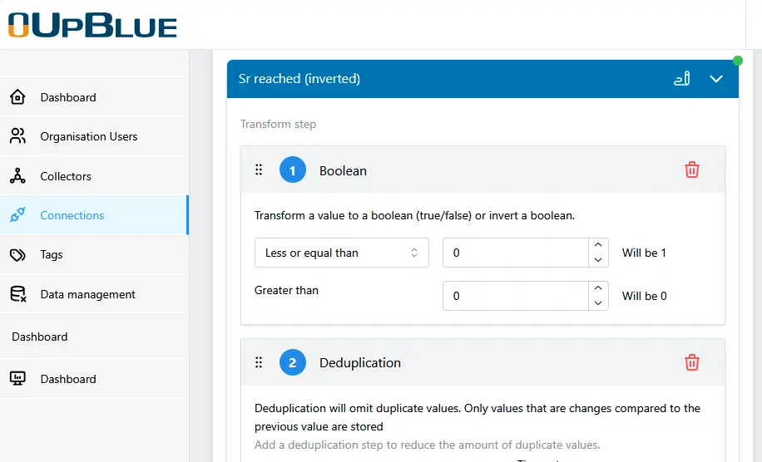Delete the Boolean transform step
Viewport: 762px width, 462px height.
click(x=691, y=170)
